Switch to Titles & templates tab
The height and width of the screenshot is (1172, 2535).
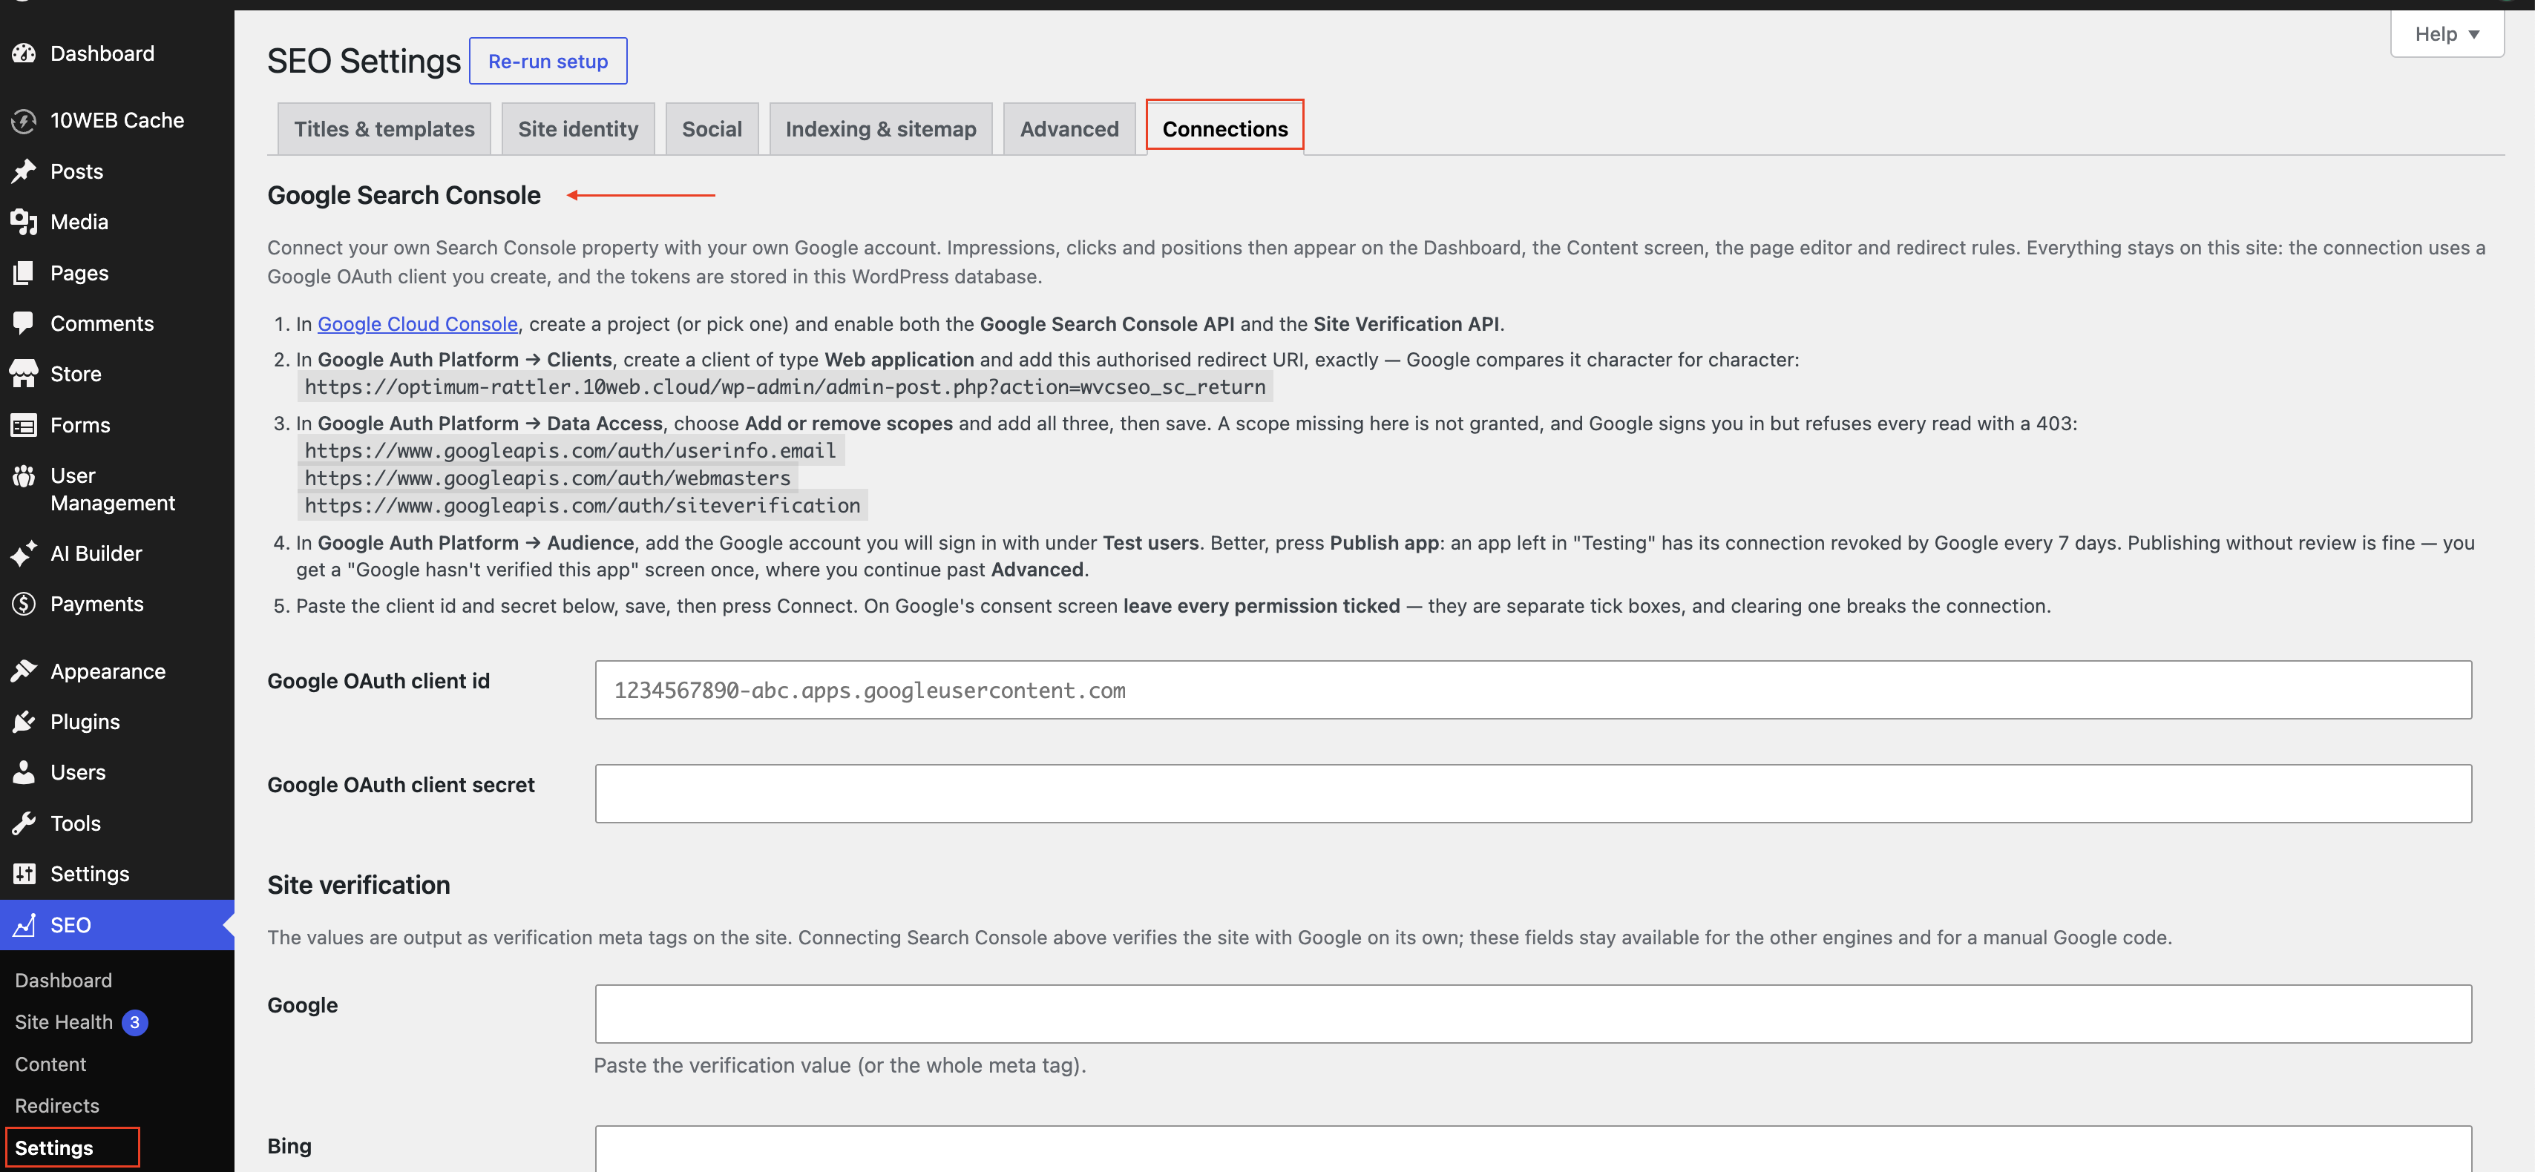click(384, 129)
